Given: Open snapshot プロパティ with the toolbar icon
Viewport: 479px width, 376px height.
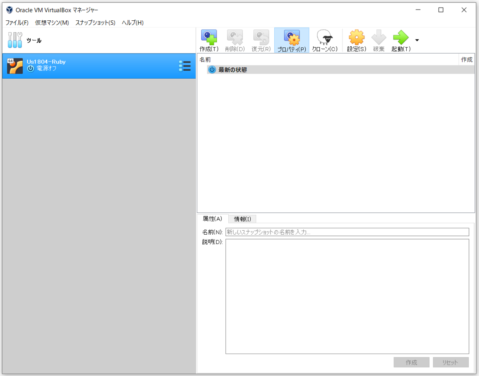Looking at the screenshot, I should point(291,38).
